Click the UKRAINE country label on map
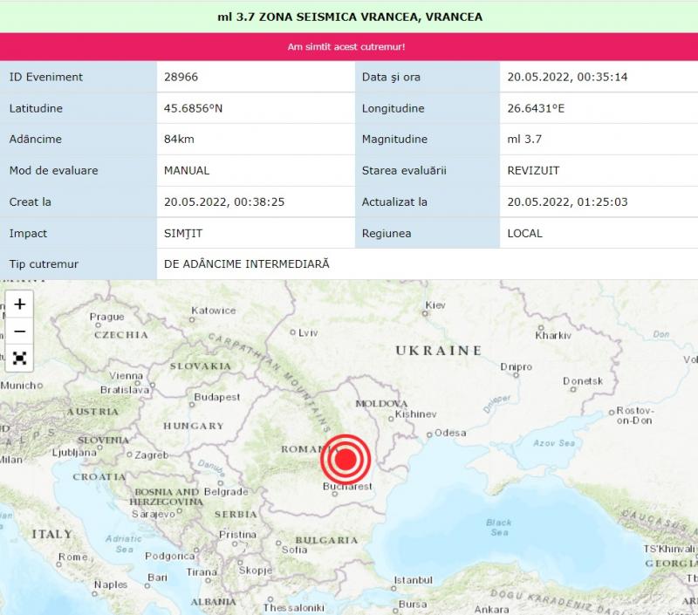Image resolution: width=698 pixels, height=615 pixels. coord(439,351)
